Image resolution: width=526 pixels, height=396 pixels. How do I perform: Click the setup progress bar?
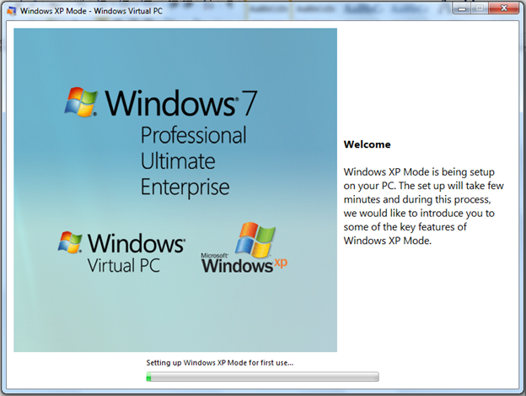click(x=262, y=377)
